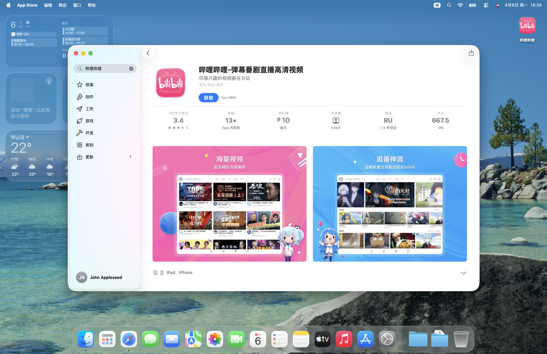This screenshot has width=547, height=354.
Task: Clear the search field text
Action: [x=131, y=68]
